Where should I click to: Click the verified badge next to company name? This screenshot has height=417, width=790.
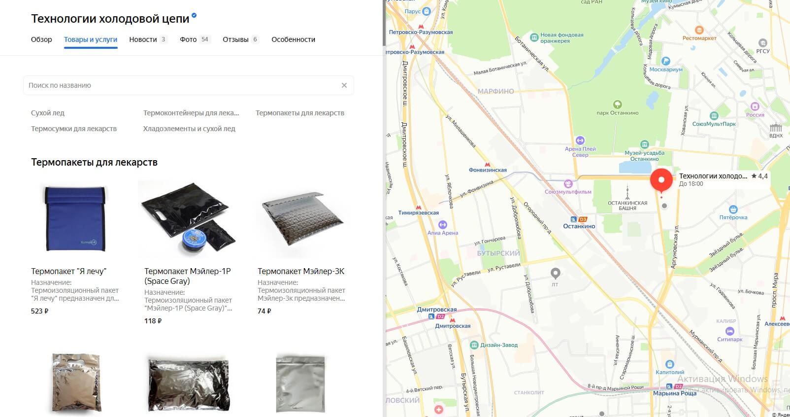coord(194,16)
